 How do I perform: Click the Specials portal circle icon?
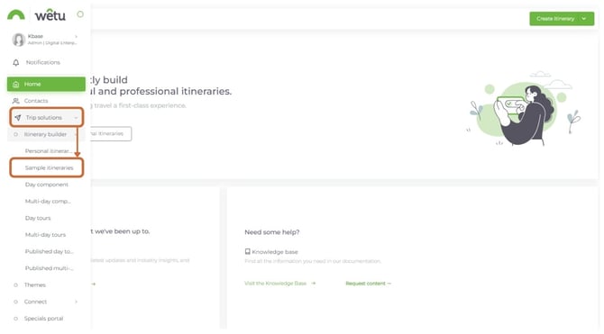[x=16, y=319]
